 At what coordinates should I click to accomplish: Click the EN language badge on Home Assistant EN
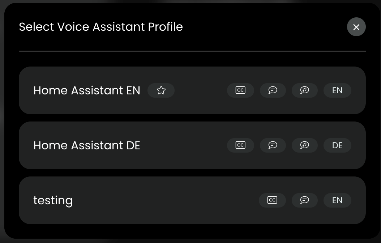pyautogui.click(x=337, y=90)
